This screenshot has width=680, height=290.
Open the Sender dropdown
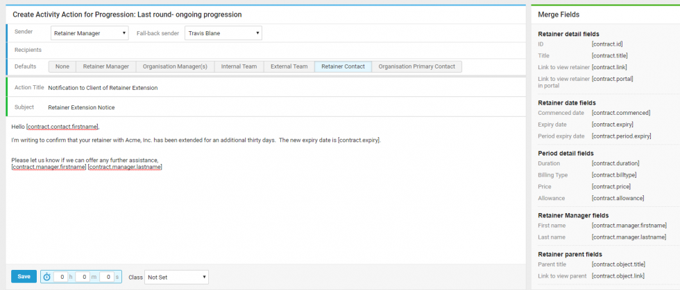click(90, 33)
